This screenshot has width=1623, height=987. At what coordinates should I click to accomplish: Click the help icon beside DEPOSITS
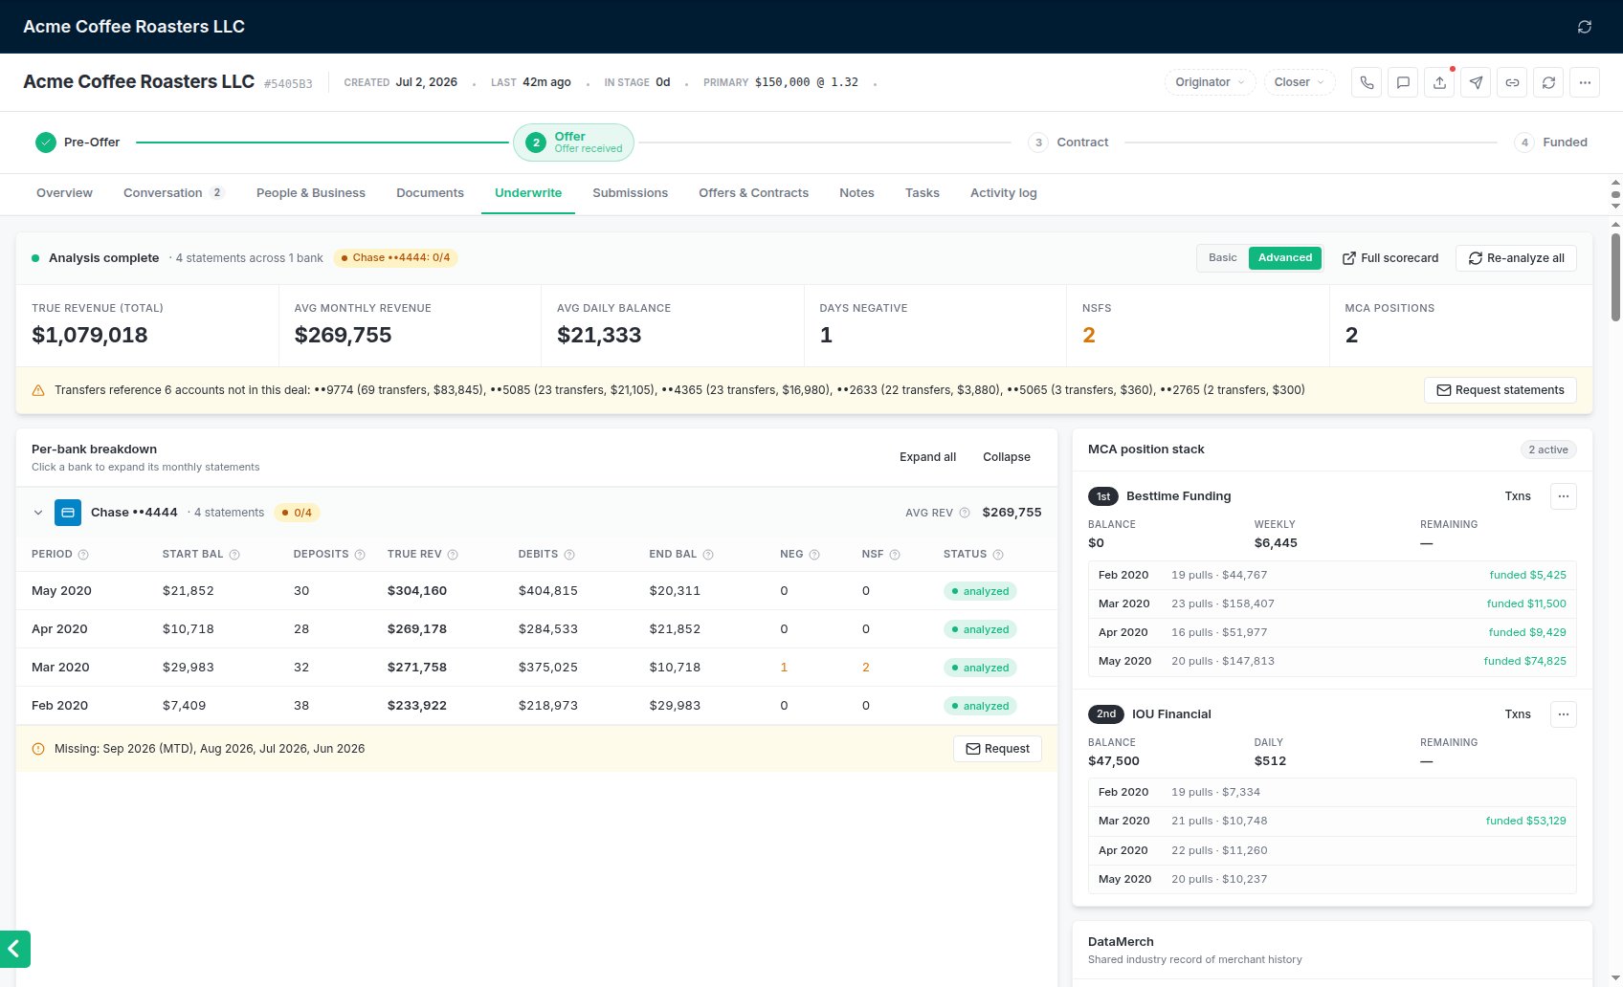coord(360,555)
